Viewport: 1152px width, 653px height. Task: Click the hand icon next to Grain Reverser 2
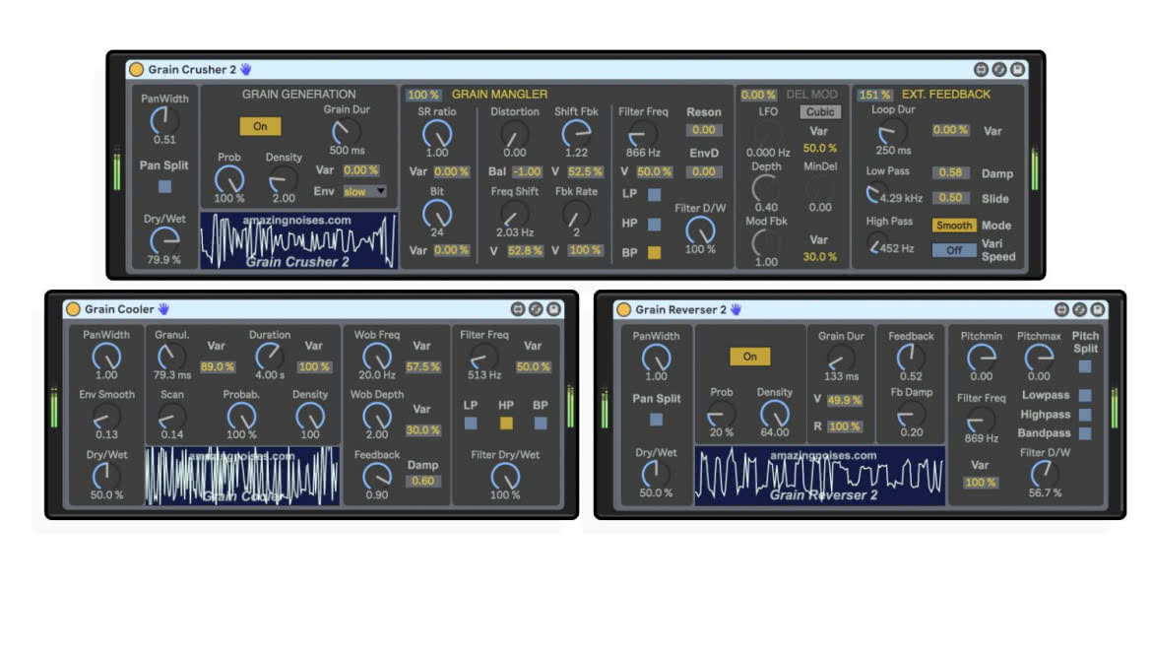pyautogui.click(x=736, y=310)
